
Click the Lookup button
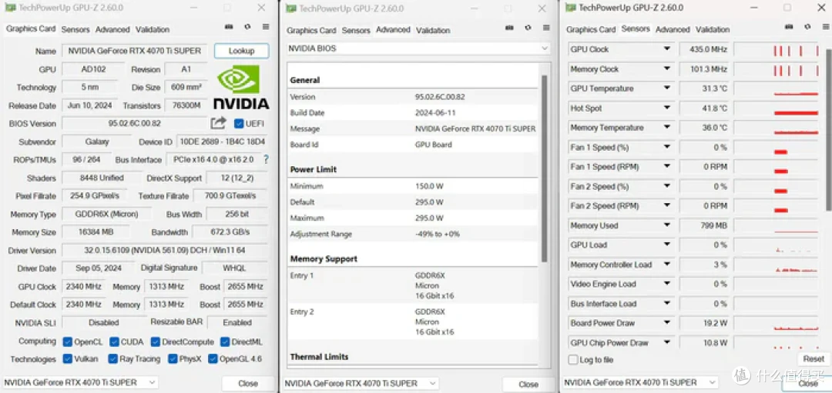pos(241,51)
